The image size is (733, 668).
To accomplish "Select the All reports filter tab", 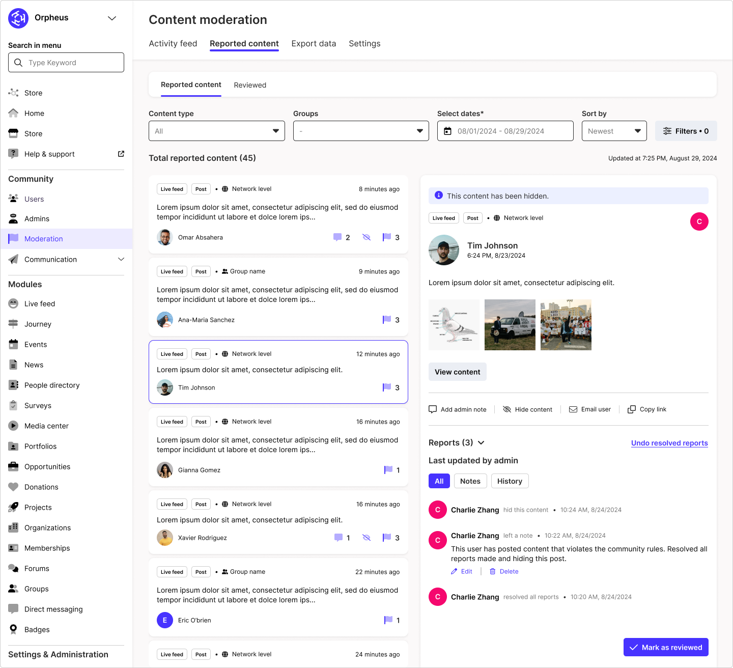I will [439, 481].
